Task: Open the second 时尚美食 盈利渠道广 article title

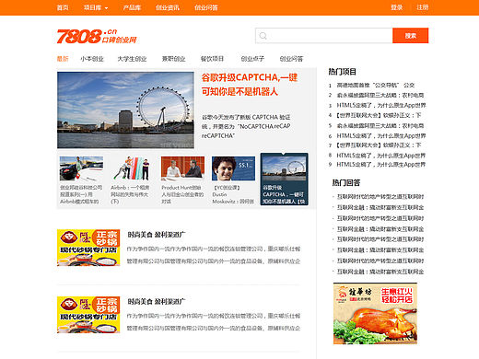Action: point(157,302)
